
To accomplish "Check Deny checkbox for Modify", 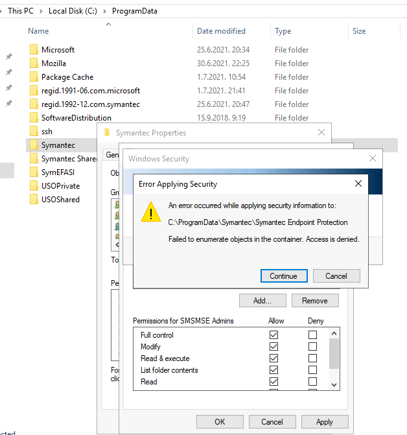I will [x=313, y=346].
